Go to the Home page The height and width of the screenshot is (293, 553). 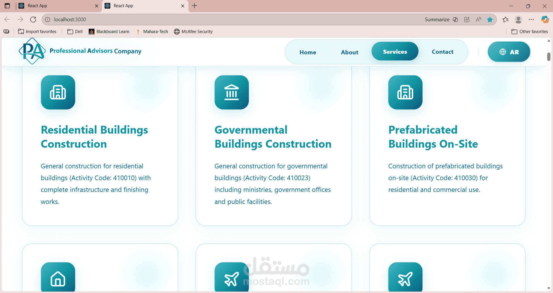tap(308, 52)
